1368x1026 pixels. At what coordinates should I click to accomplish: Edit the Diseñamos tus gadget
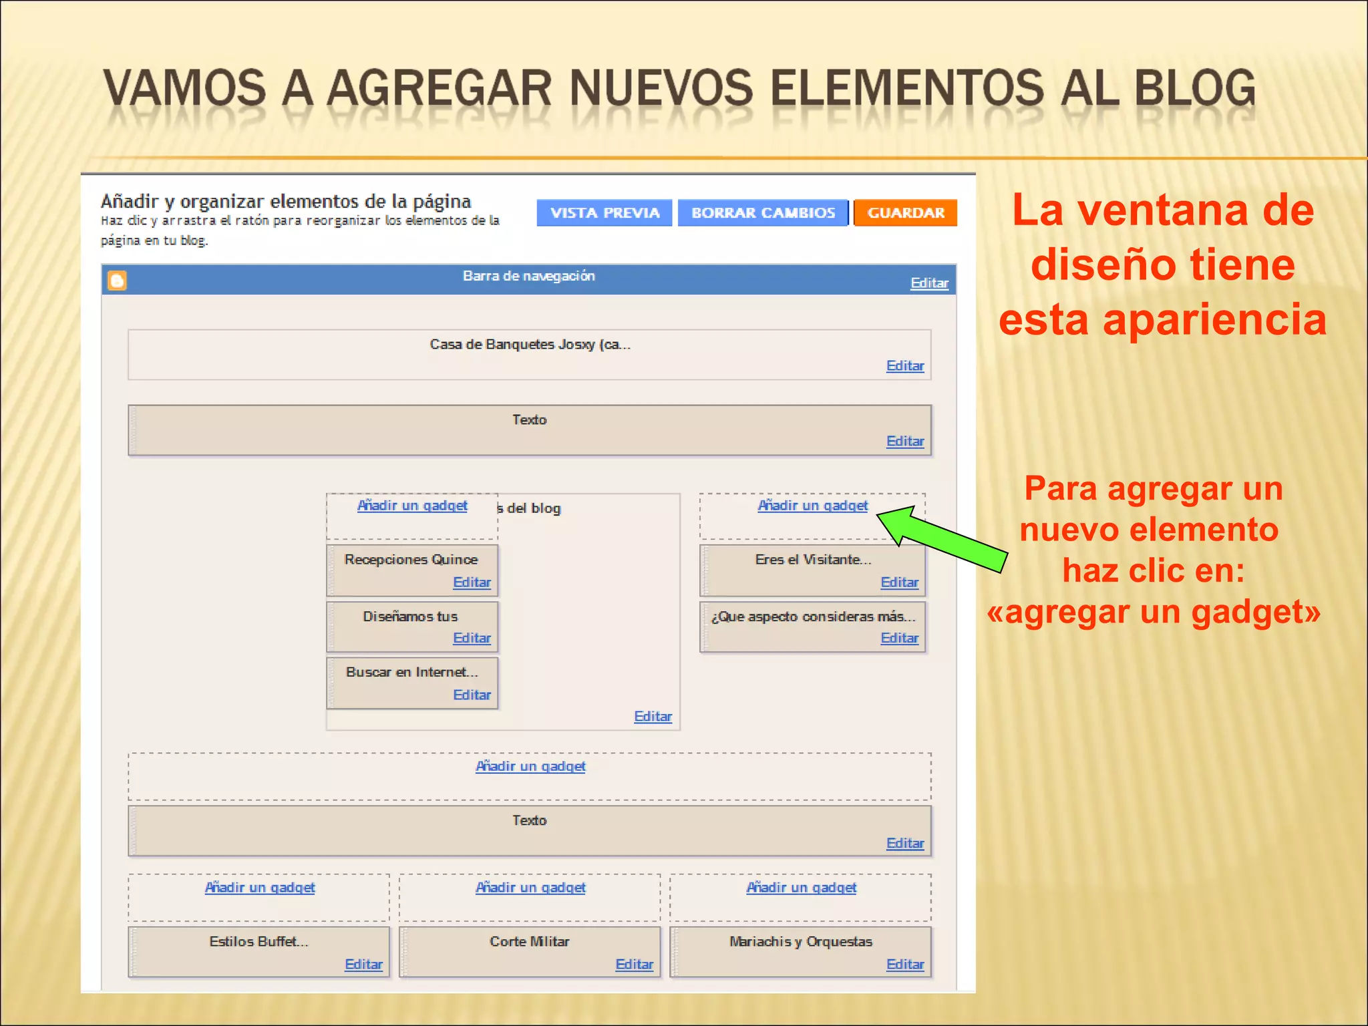point(472,639)
